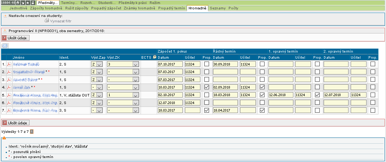Click row 6 Zápočet date field
The width and height of the screenshot is (386, 162).
click(x=170, y=103)
